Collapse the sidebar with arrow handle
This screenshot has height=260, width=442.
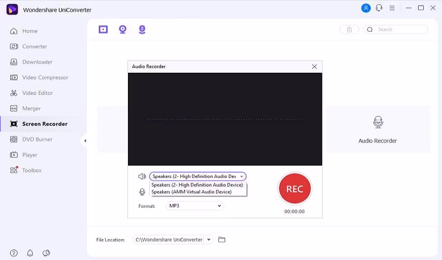click(x=85, y=141)
